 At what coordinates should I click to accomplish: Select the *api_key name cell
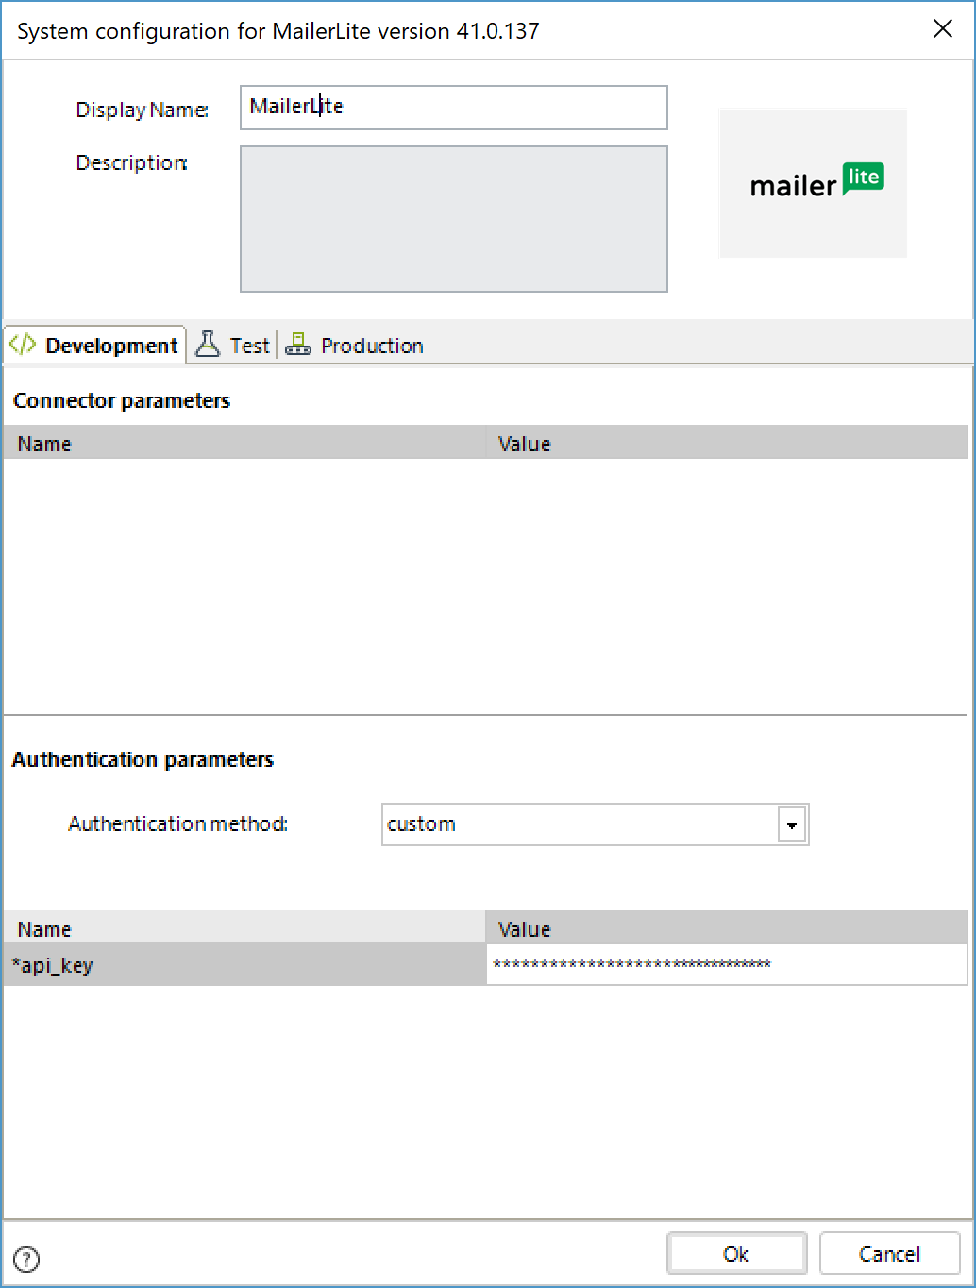(244, 964)
